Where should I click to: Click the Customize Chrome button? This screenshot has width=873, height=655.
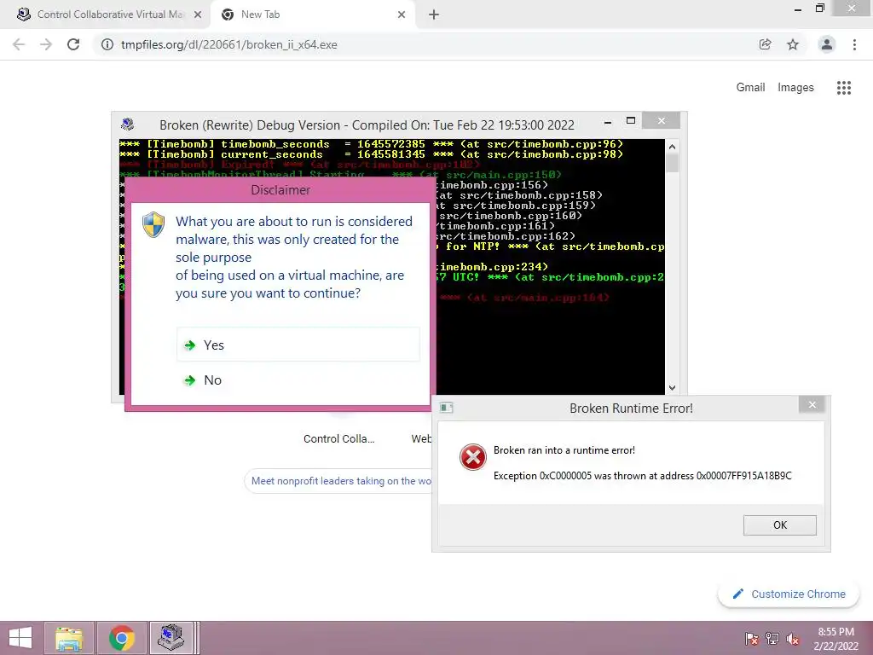pos(789,594)
